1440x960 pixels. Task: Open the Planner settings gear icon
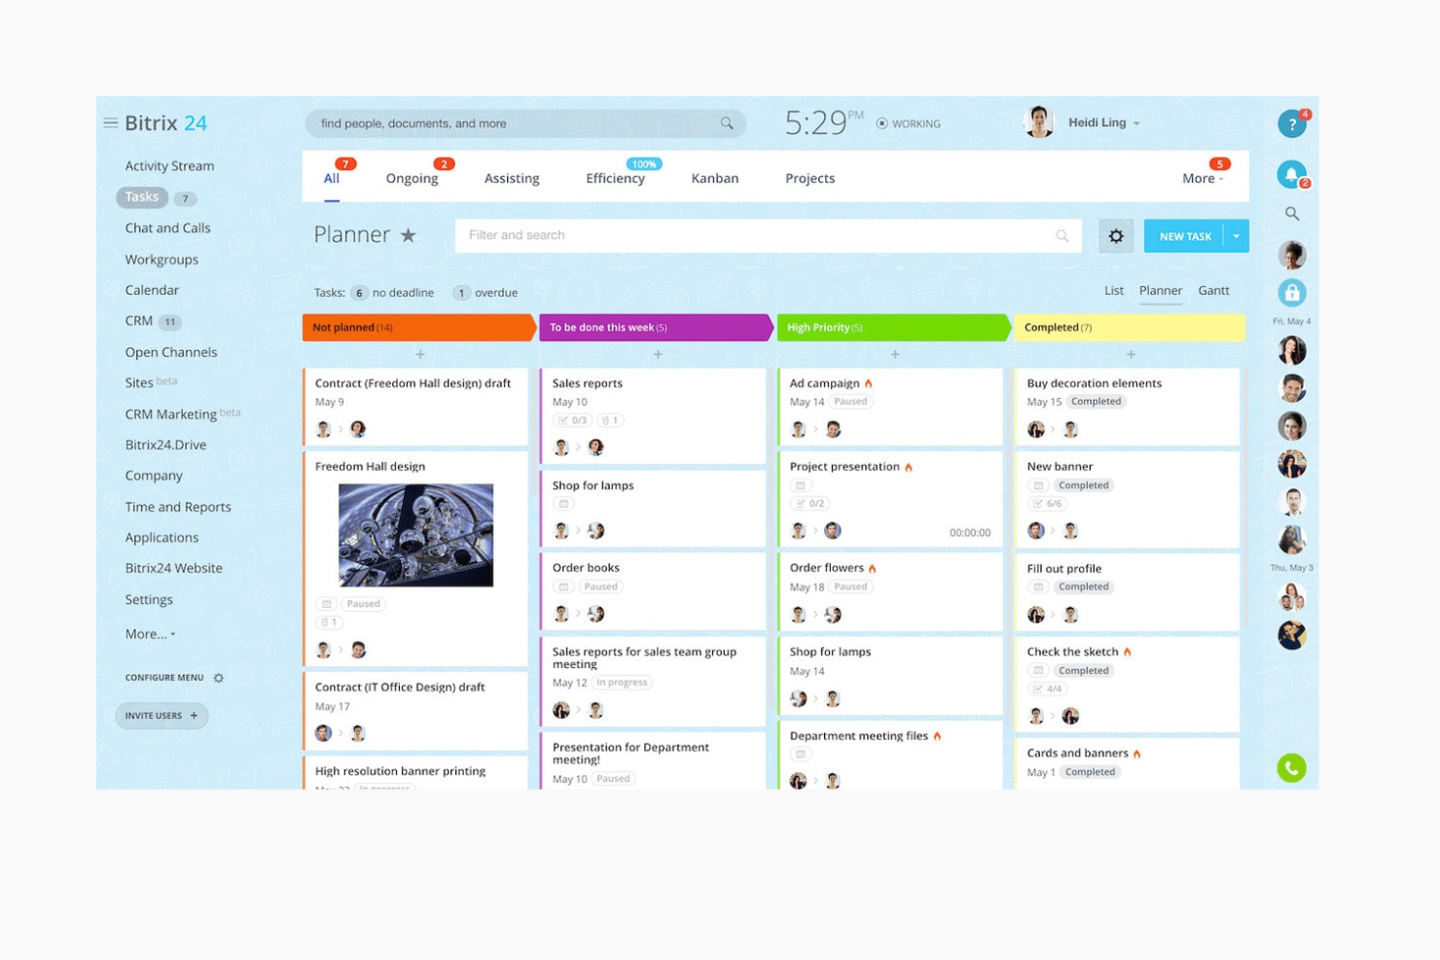[1116, 236]
